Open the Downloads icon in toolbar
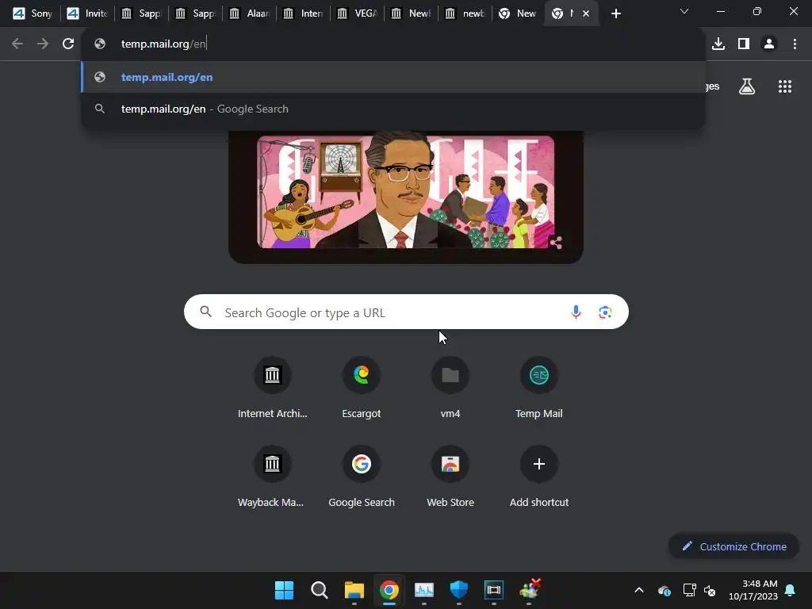The width and height of the screenshot is (812, 609). point(718,44)
